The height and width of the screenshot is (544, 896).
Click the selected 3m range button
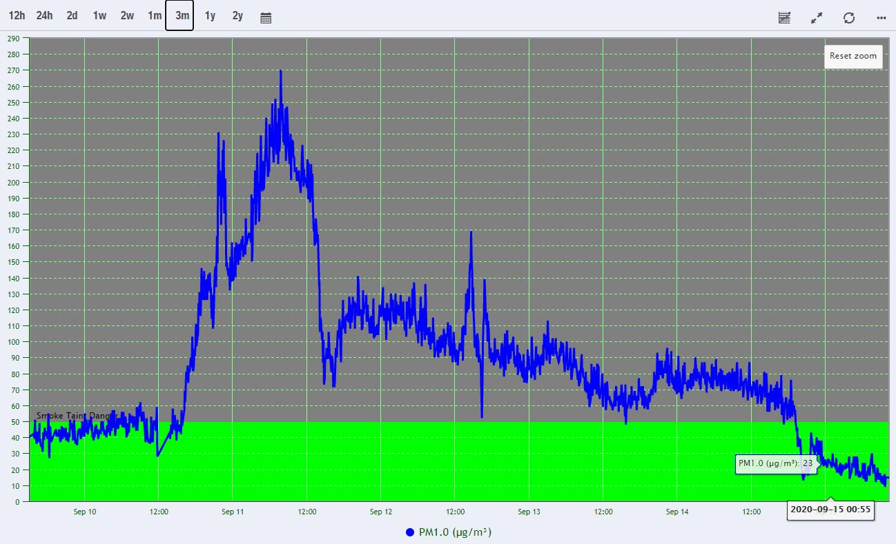pyautogui.click(x=179, y=16)
